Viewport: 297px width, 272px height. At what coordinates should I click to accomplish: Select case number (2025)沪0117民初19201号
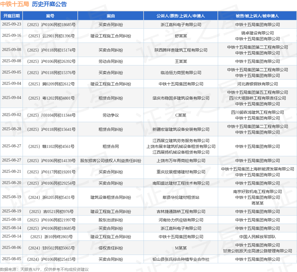[x=51, y=172]
